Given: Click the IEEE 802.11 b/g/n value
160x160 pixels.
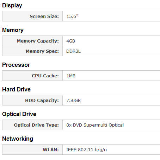Looking at the screenshot, I should [87, 150].
